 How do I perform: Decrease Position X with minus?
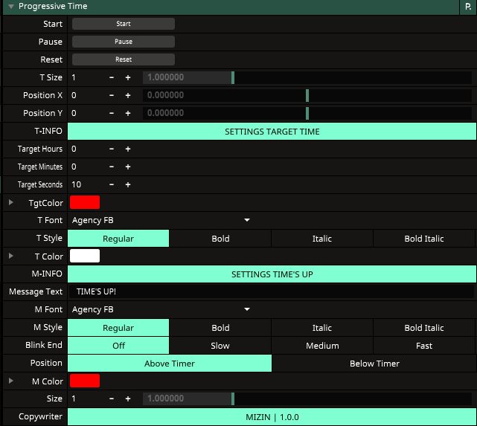112,95
